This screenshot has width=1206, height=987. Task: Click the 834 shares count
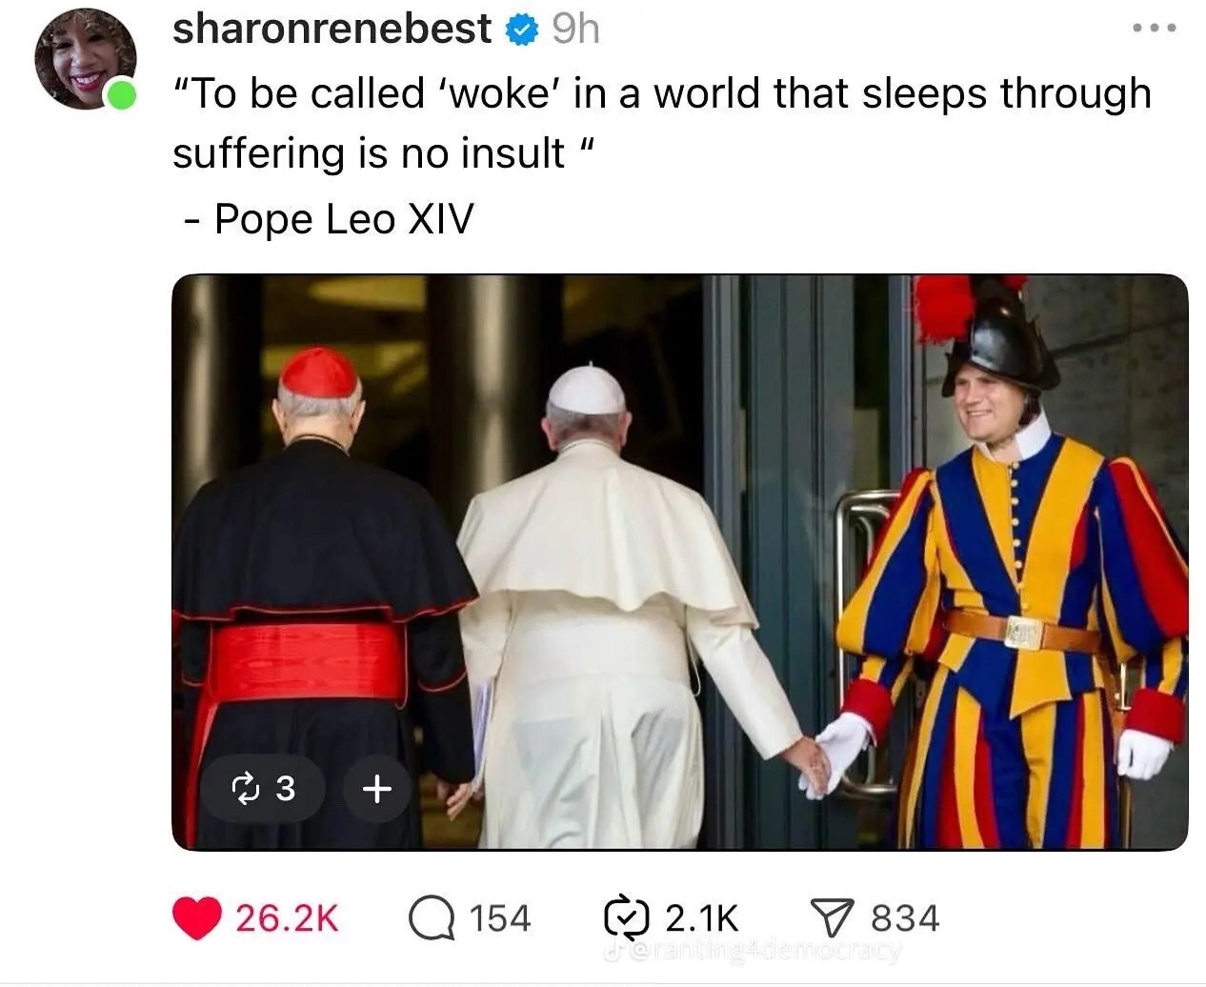[905, 918]
